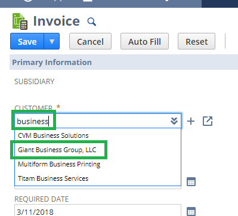Click the Save button
Image resolution: width=238 pixels, height=216 pixels.
click(x=27, y=41)
